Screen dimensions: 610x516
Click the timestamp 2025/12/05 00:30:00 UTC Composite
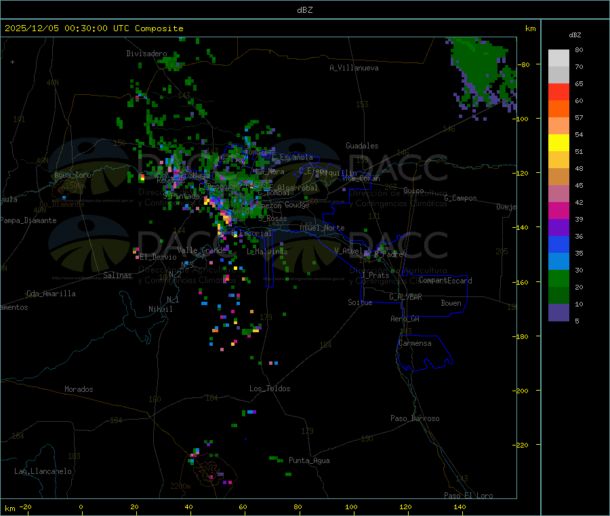click(x=94, y=28)
